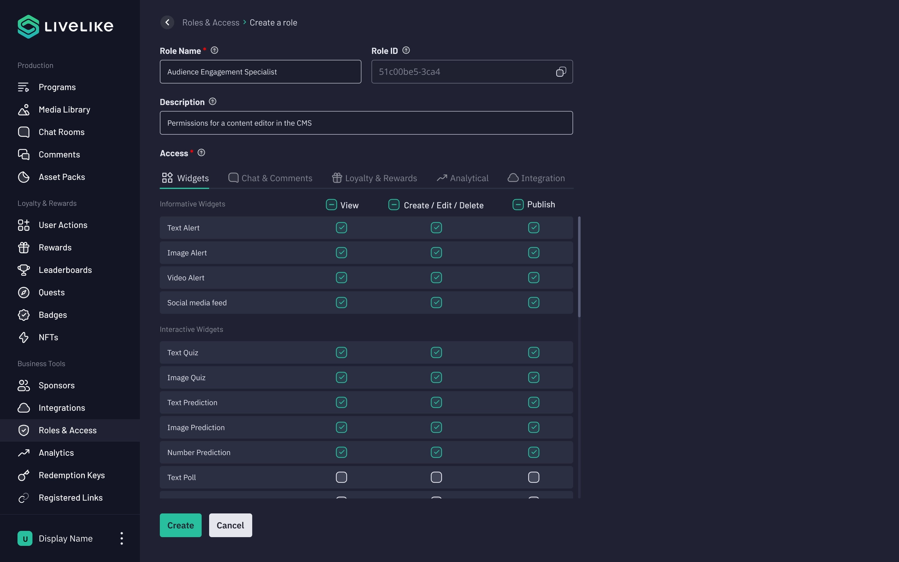Click the Description input field
Image resolution: width=899 pixels, height=562 pixels.
[x=366, y=123]
